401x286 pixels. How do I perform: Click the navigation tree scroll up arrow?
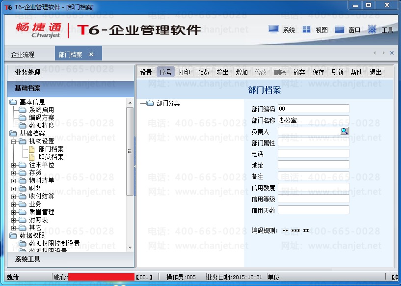click(130, 103)
